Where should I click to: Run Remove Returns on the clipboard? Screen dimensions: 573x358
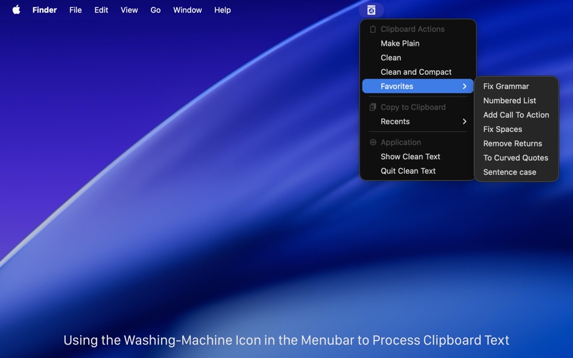[513, 143]
